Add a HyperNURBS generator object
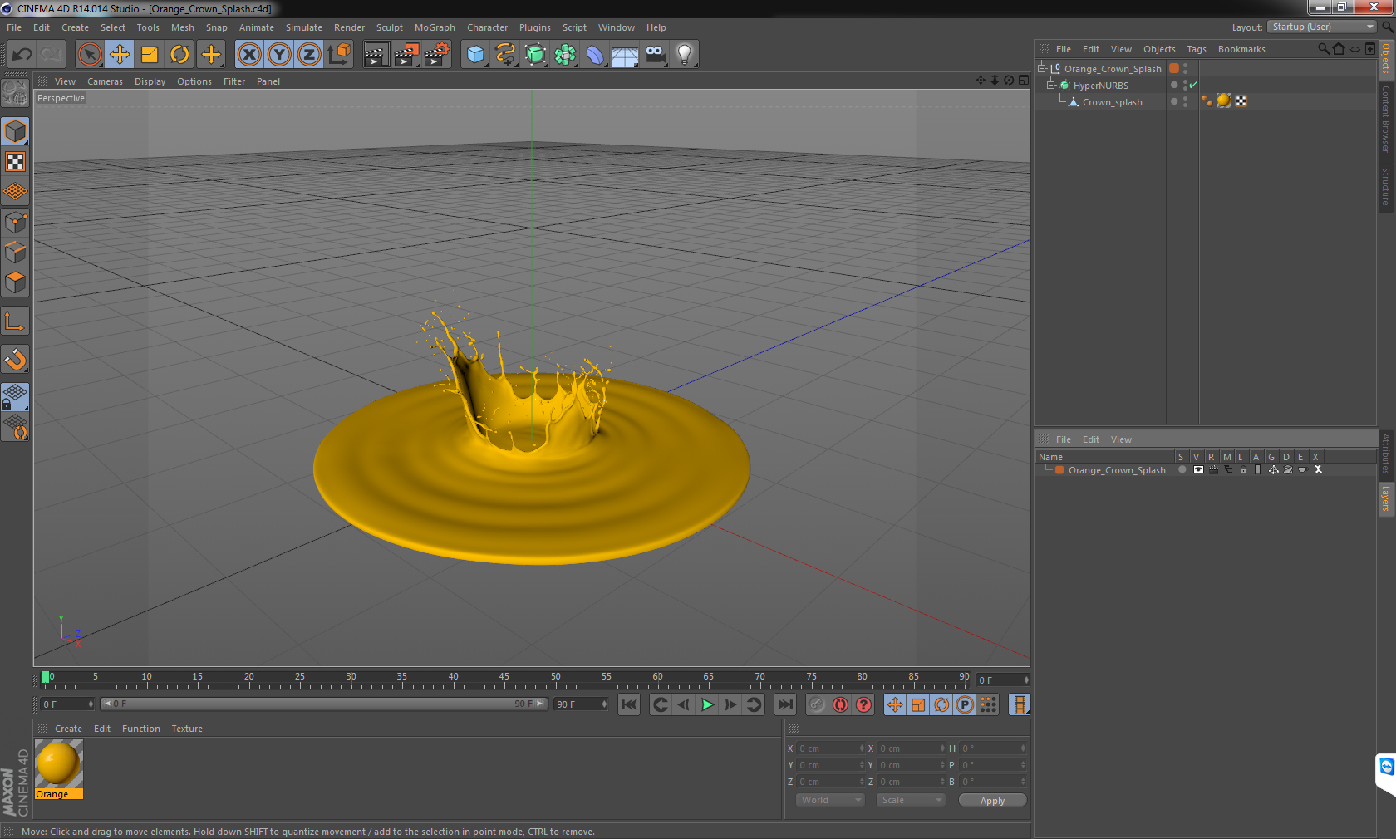The height and width of the screenshot is (839, 1396). pos(535,55)
